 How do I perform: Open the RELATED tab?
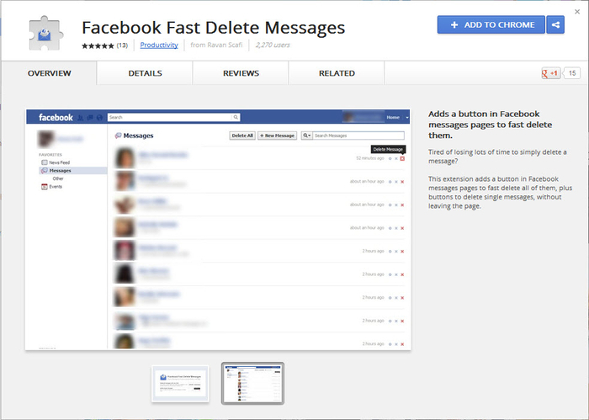[337, 73]
